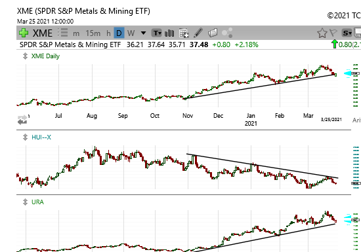Screen dimensions: 361x252
Task: Select the hourly 'h' timeframe
Action: [x=108, y=33]
